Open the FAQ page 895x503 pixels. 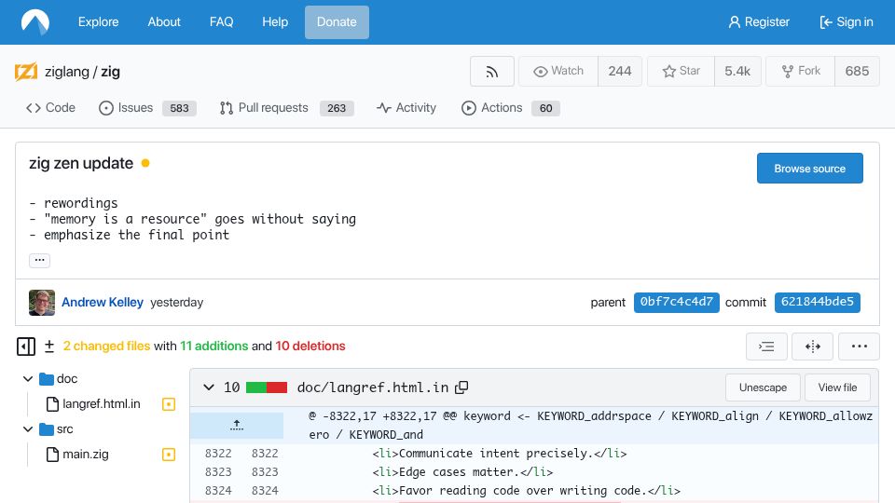222,22
